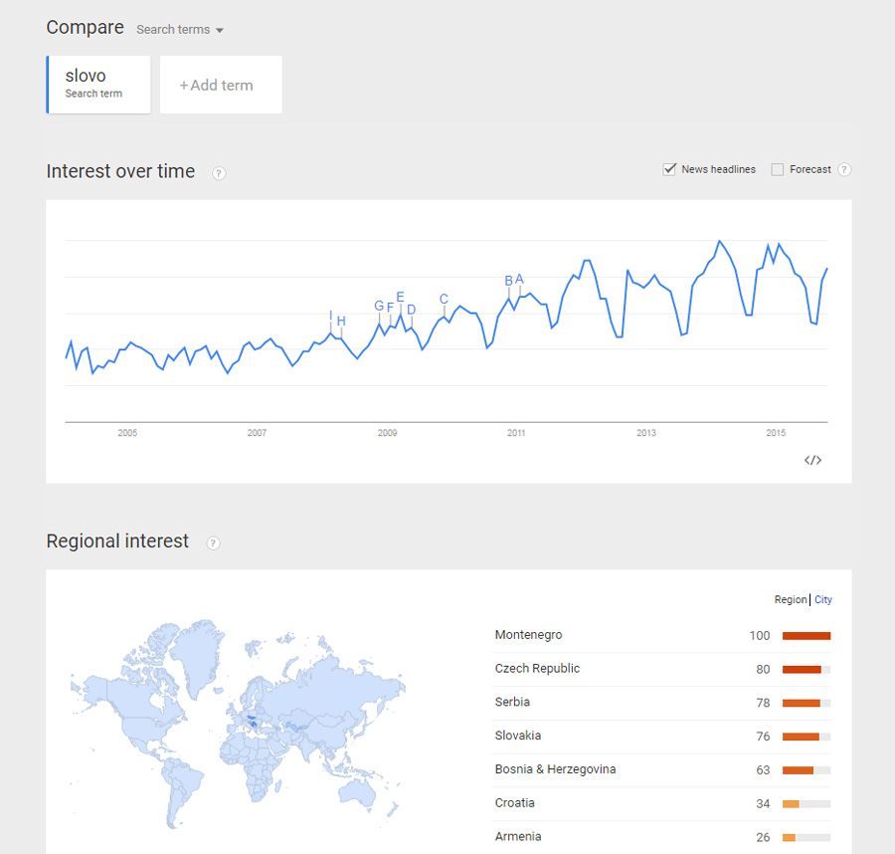Enable the Forecast checkbox

778,169
